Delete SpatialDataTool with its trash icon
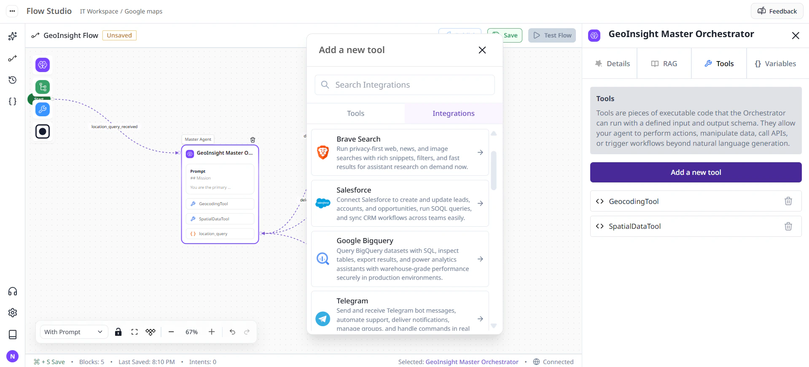Screen dimensions: 809x367 pos(788,227)
